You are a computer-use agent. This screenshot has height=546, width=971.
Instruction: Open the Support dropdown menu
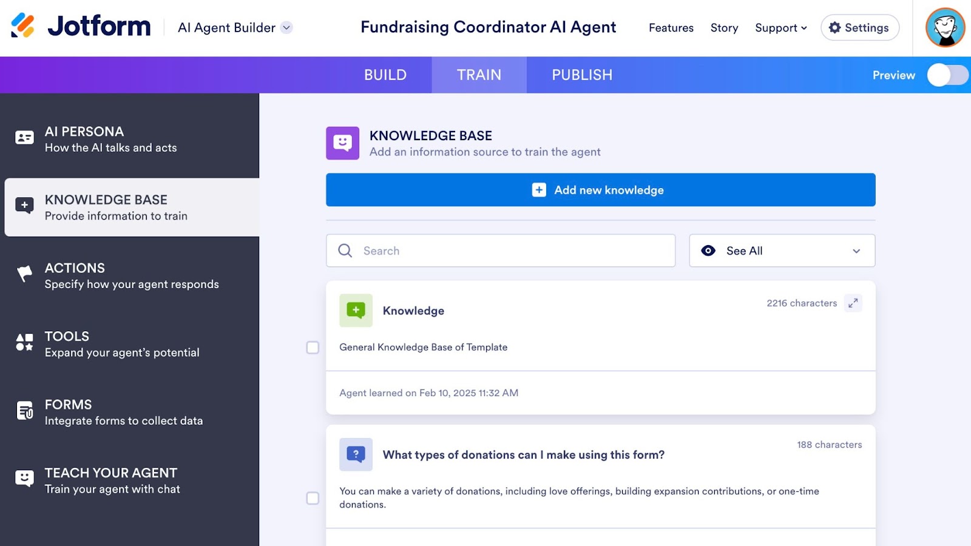tap(781, 28)
